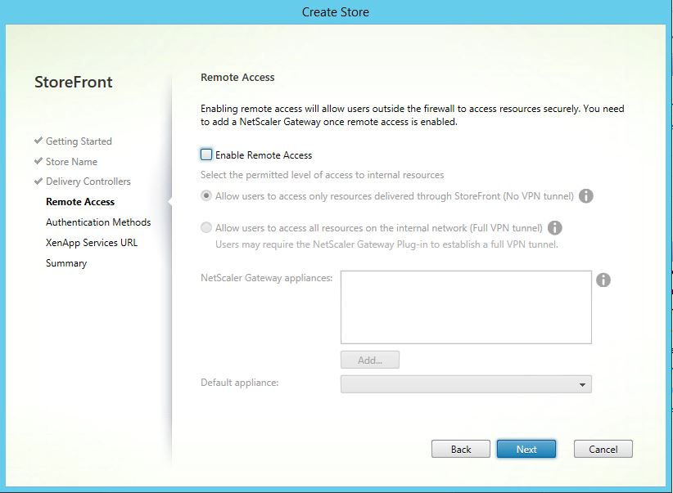
Task: Select the No VPN tunnel radio button
Action: [206, 196]
